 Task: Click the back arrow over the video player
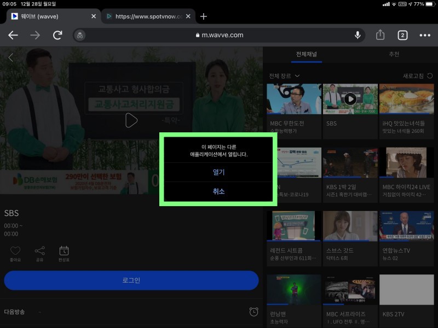[10, 57]
